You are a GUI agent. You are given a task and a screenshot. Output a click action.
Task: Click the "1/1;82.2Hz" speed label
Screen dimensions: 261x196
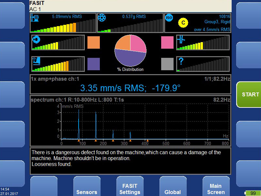[217, 79]
